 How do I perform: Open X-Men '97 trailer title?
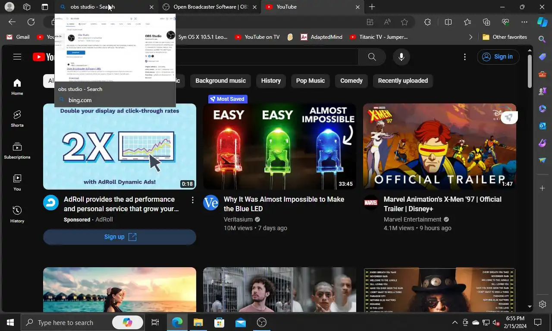(443, 204)
